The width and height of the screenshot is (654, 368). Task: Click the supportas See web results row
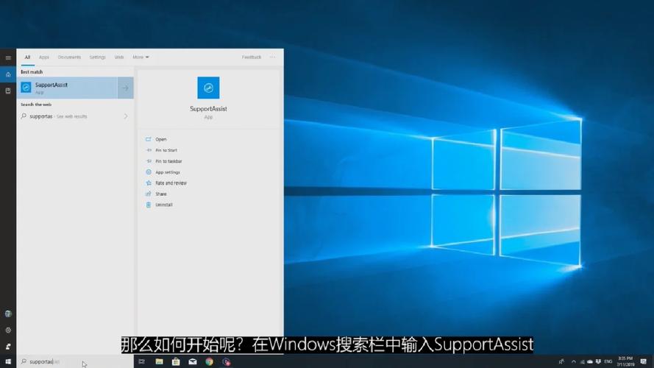[x=75, y=116]
